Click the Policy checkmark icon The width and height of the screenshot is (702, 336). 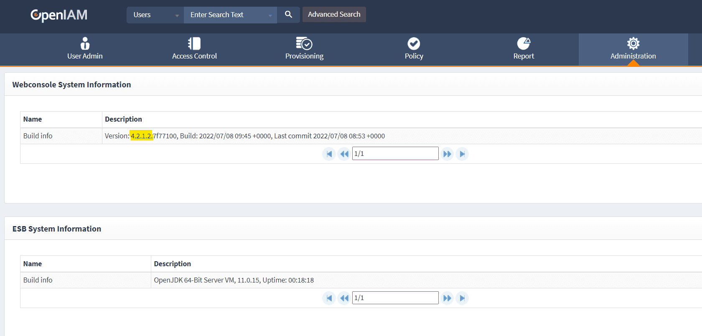click(414, 43)
